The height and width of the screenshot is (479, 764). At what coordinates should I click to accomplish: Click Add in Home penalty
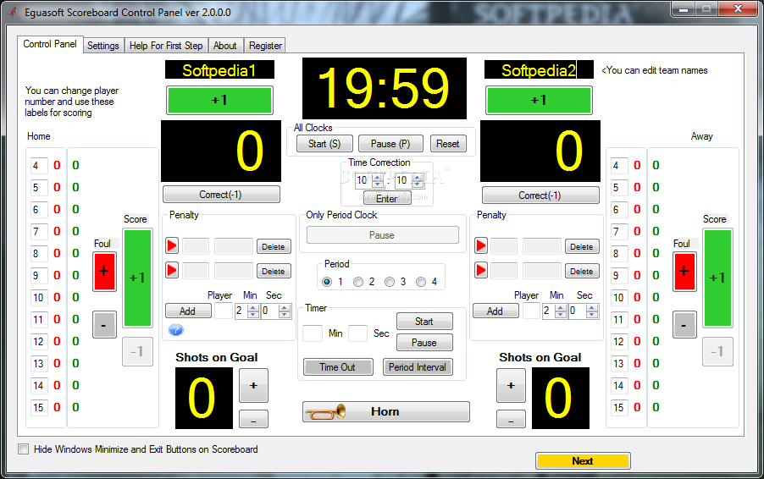[x=188, y=311]
